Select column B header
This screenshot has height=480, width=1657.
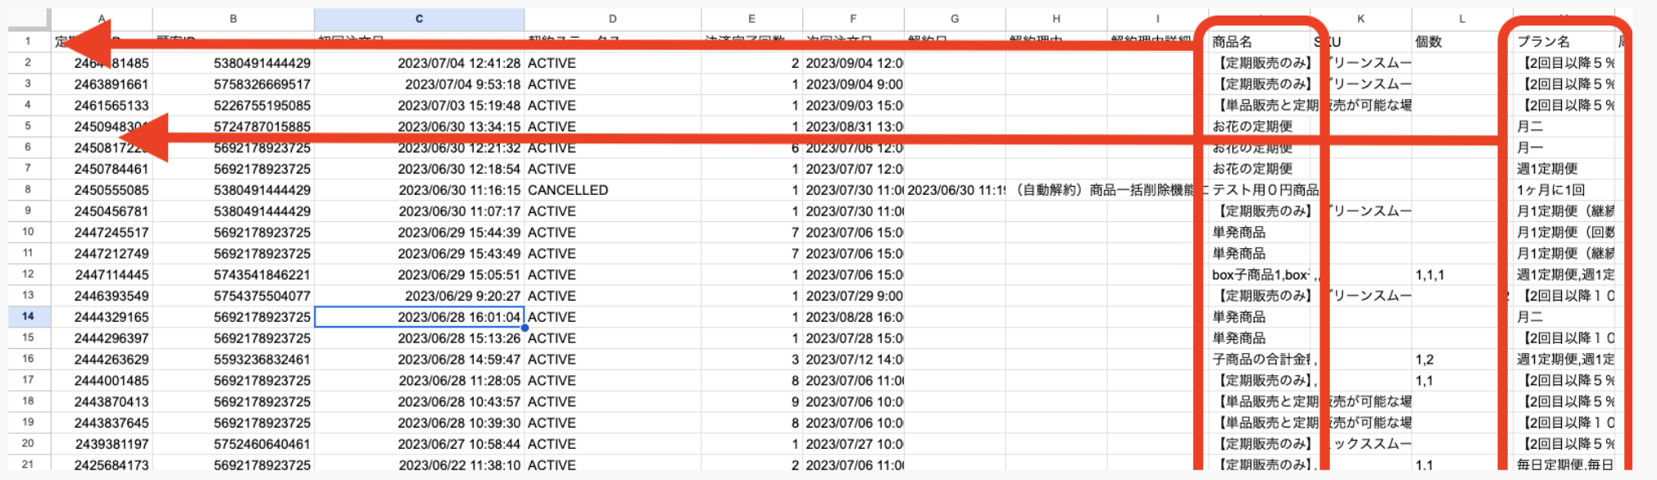(x=234, y=19)
